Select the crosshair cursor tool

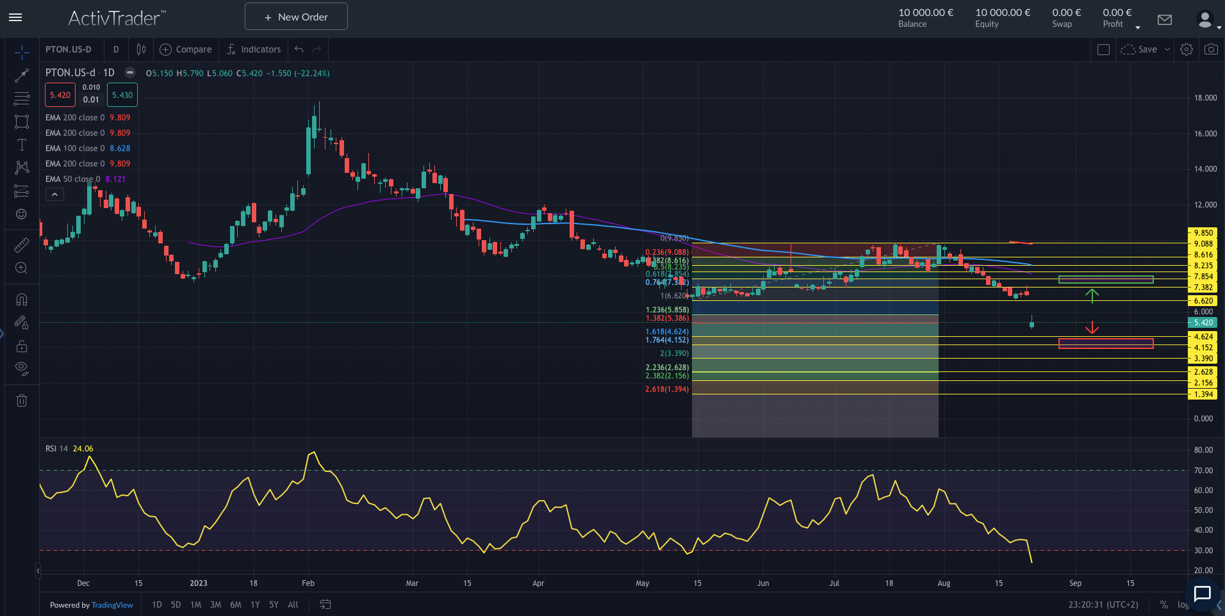[x=22, y=52]
